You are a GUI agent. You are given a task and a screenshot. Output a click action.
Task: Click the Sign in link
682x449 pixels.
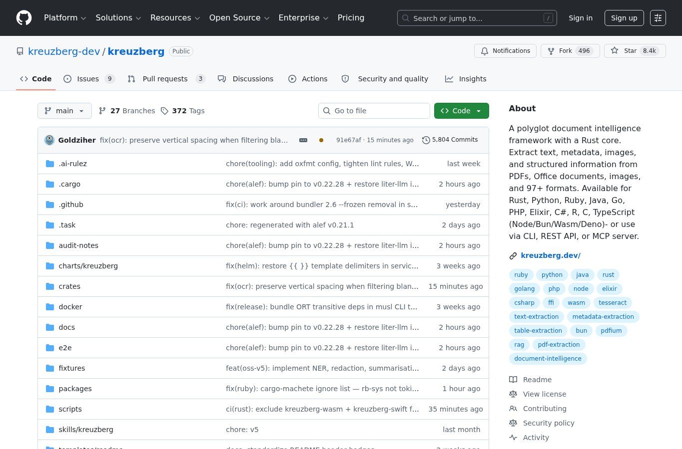pos(581,18)
